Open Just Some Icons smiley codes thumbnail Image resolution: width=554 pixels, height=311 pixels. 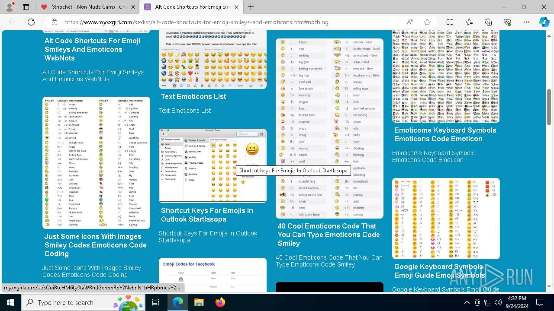(x=96, y=162)
